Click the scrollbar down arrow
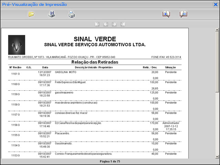Viewport: 220px width, 165px height. [217, 156]
